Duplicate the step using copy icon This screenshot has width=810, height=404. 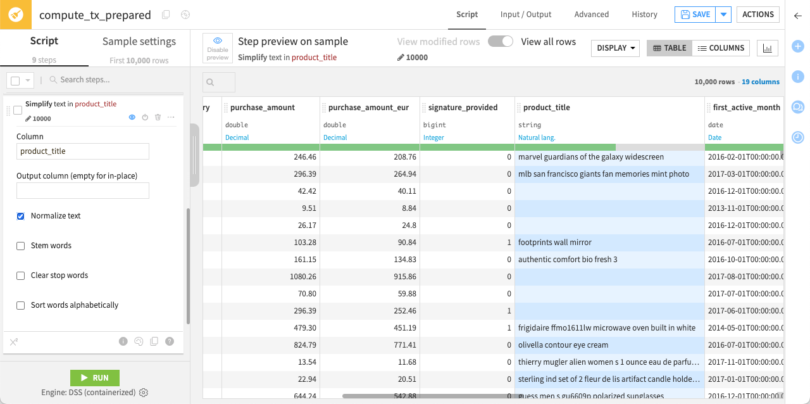pyautogui.click(x=154, y=341)
